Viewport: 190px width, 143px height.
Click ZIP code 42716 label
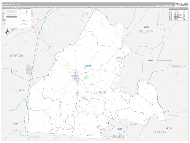pos(133,125)
